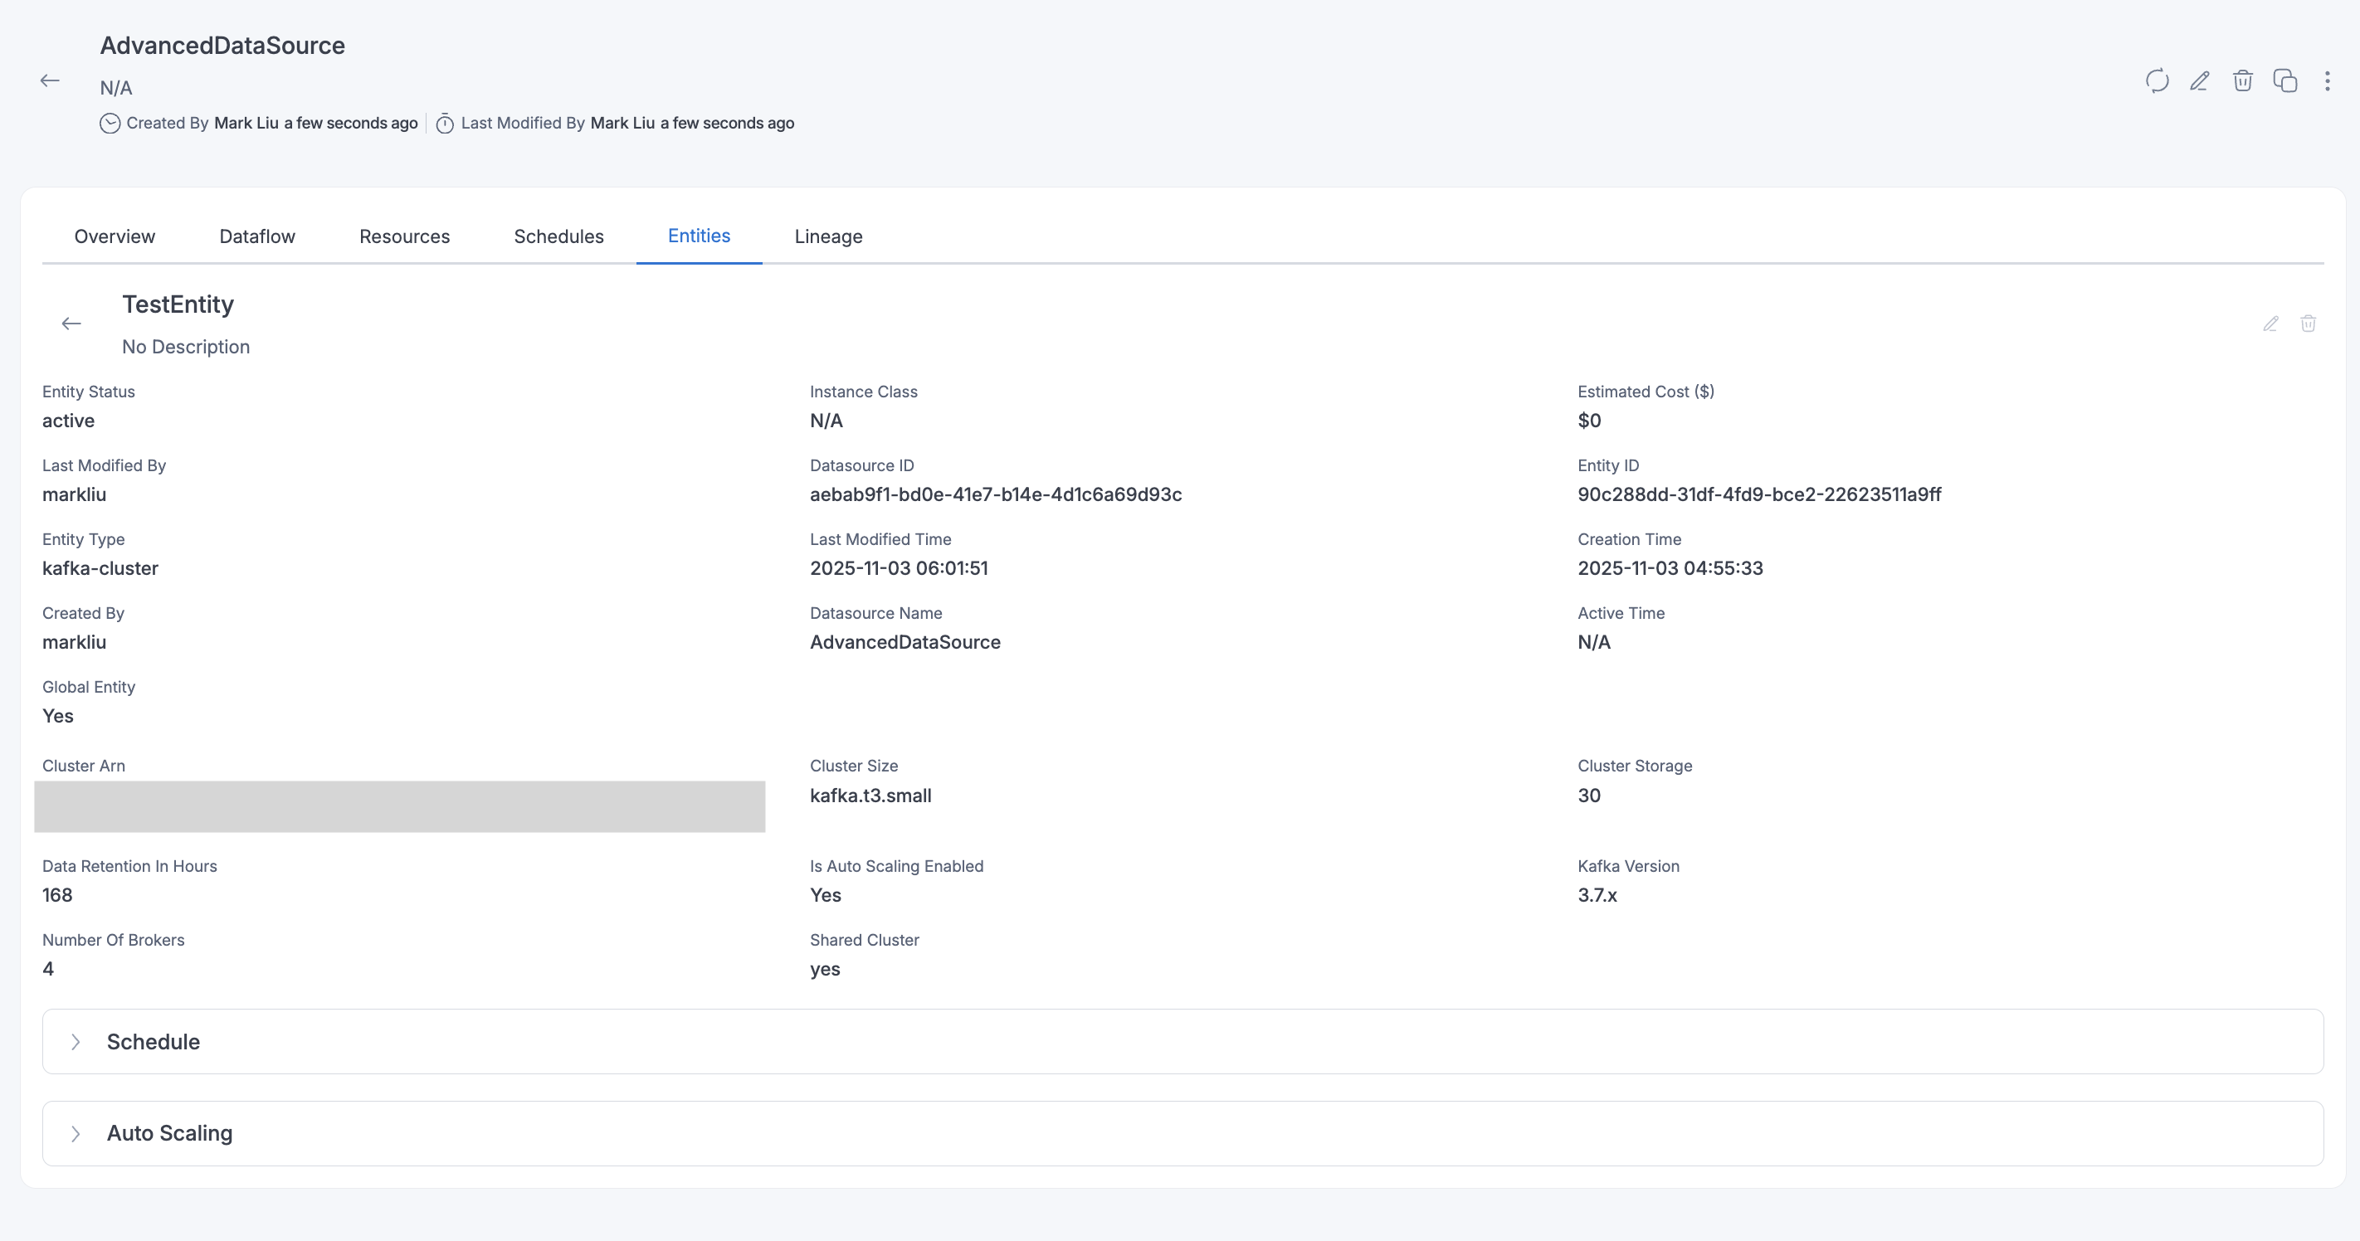
Task: Select the Dataflow tab
Action: click(x=256, y=236)
